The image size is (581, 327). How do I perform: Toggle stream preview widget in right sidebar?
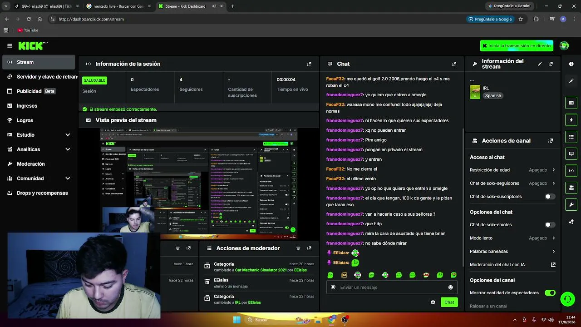(571, 103)
